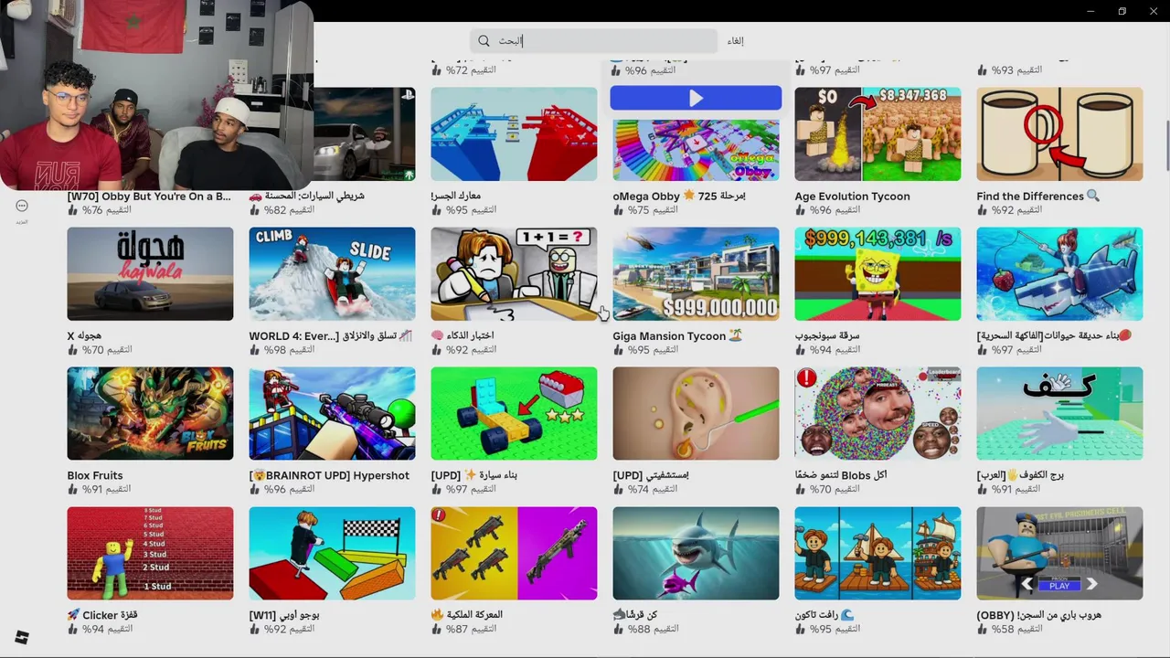Click the اختبار الذكاء title
The image size is (1170, 658).
tap(463, 335)
